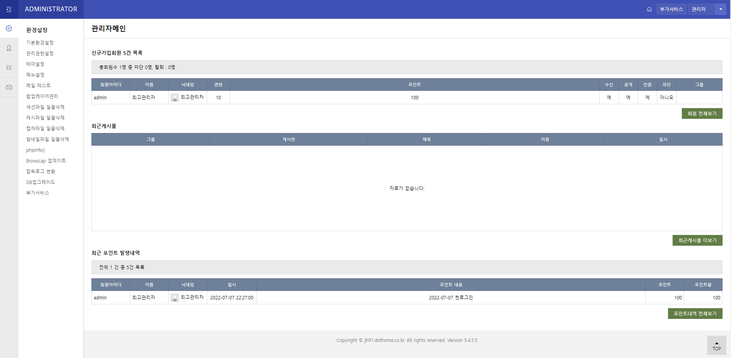
Task: Open 기본환경설정 menu item
Action: pyautogui.click(x=40, y=43)
